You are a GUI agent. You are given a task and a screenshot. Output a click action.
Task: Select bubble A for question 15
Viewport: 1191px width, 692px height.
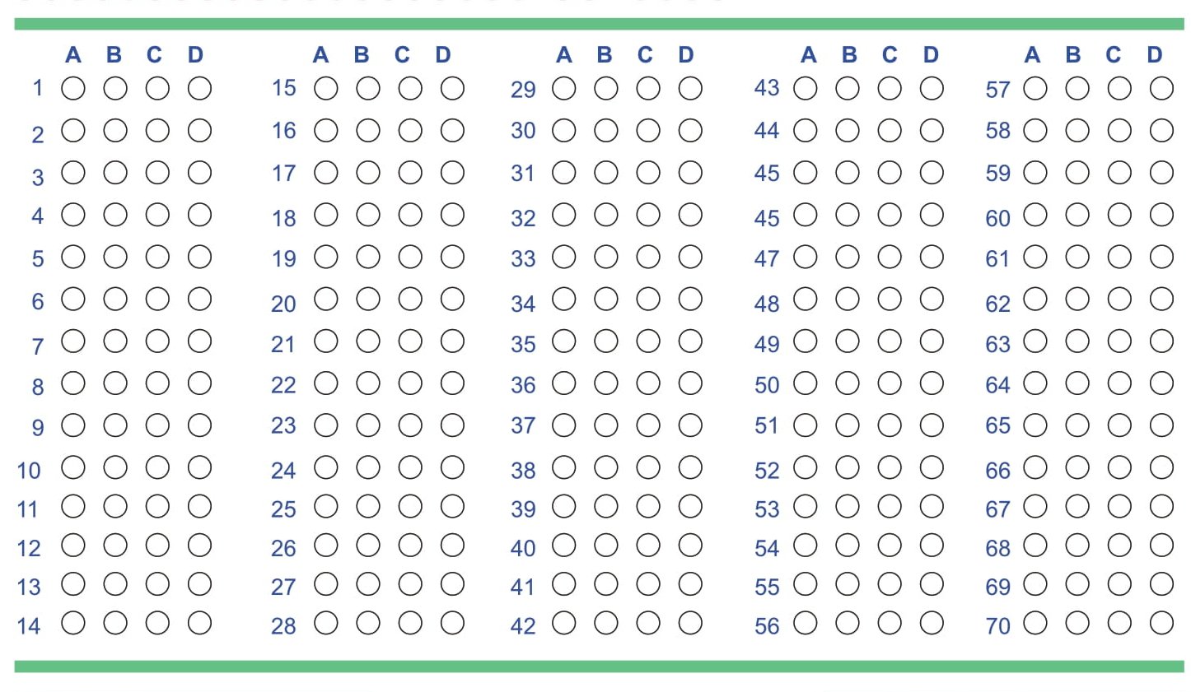326,88
